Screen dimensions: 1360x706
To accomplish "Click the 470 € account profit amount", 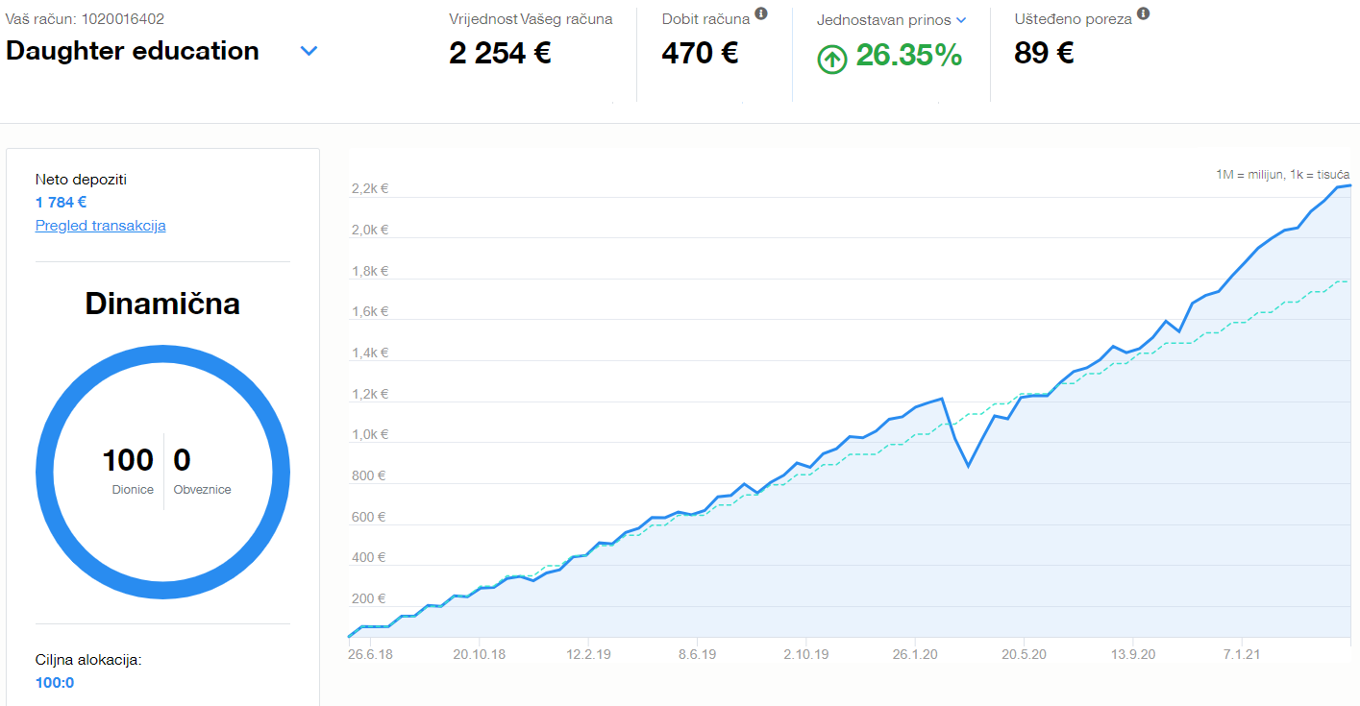I will [x=700, y=53].
